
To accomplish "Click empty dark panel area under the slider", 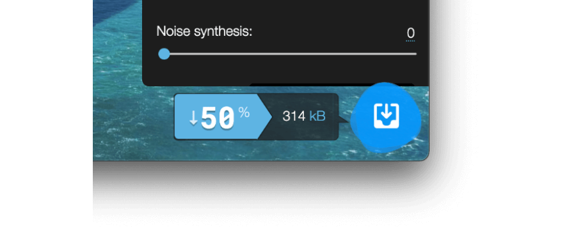I will pos(285,72).
